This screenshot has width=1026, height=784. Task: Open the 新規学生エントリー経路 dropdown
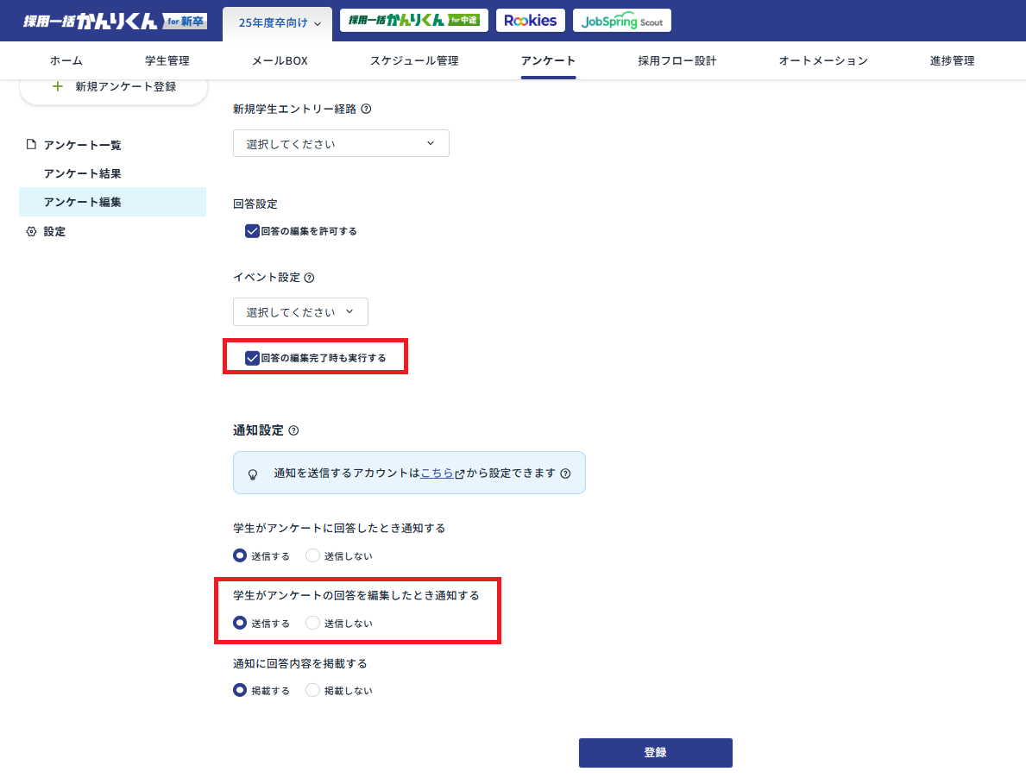tap(341, 143)
